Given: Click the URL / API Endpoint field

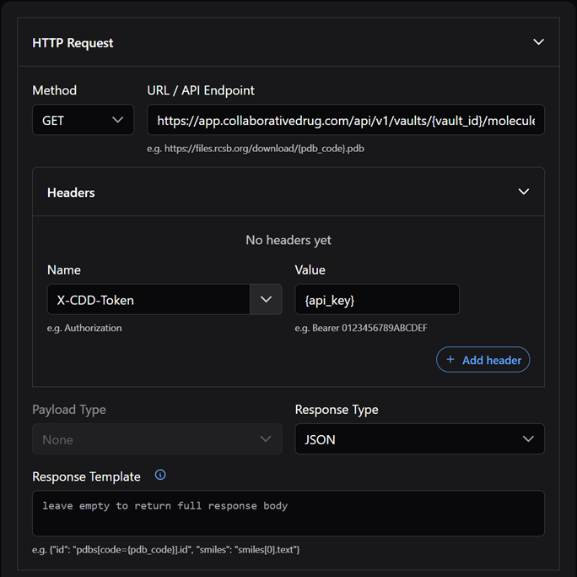Looking at the screenshot, I should point(345,120).
